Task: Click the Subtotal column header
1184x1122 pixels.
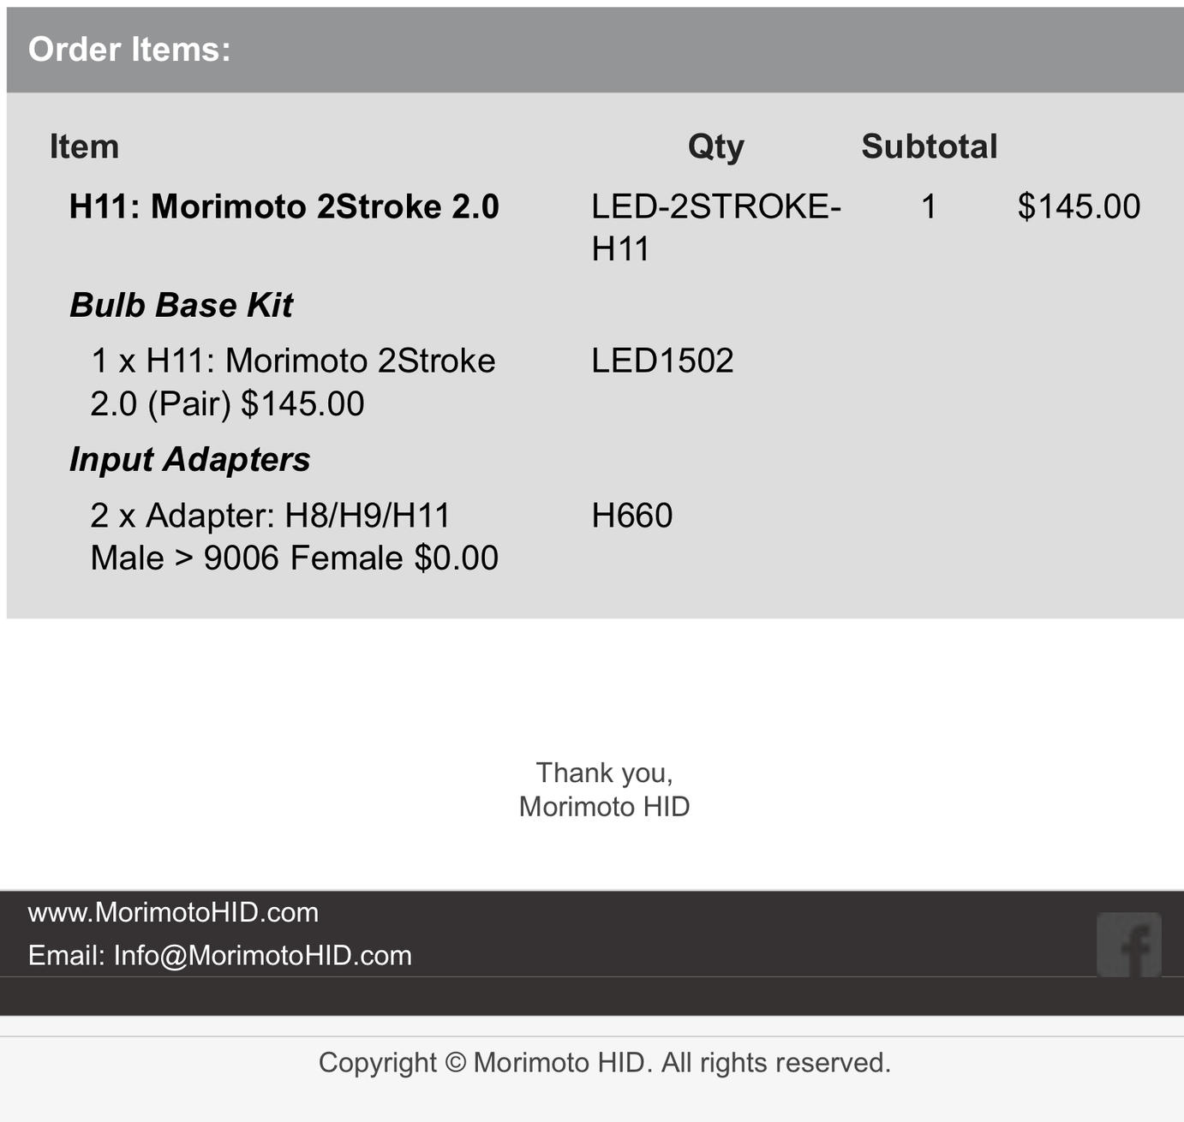Action: pyautogui.click(x=930, y=146)
